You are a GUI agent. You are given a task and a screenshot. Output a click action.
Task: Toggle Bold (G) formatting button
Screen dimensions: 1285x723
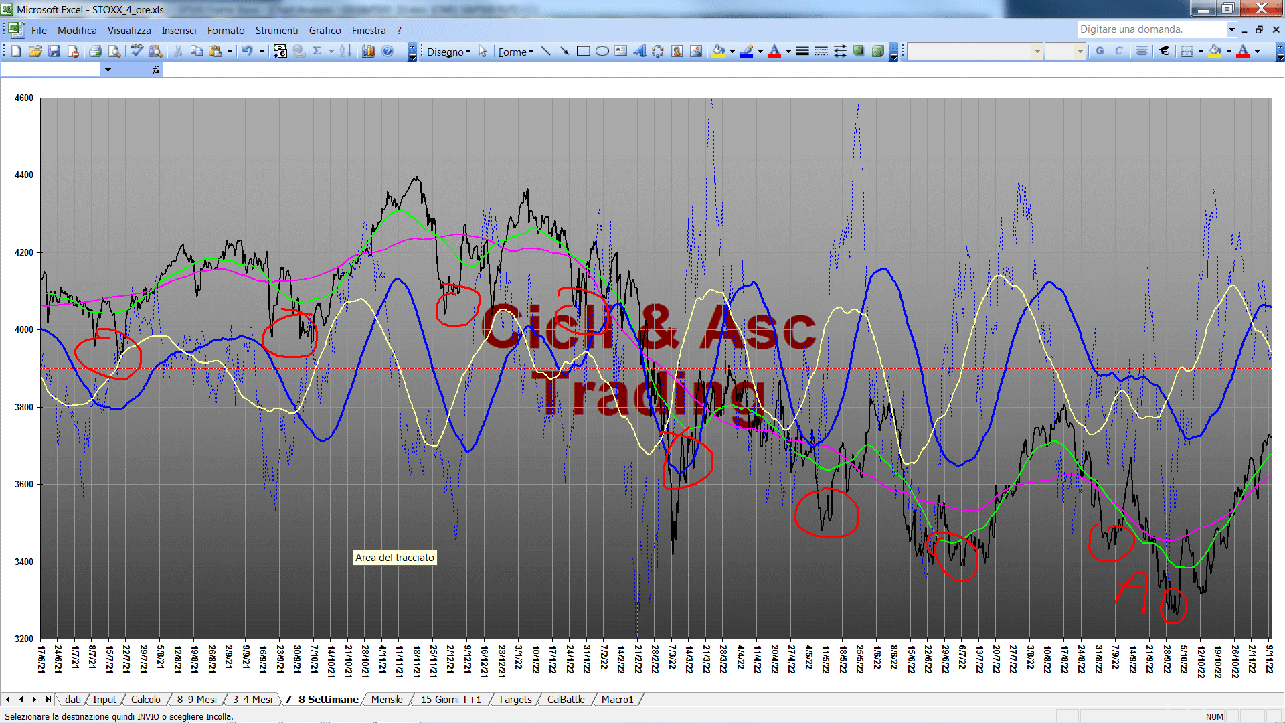click(x=1100, y=51)
